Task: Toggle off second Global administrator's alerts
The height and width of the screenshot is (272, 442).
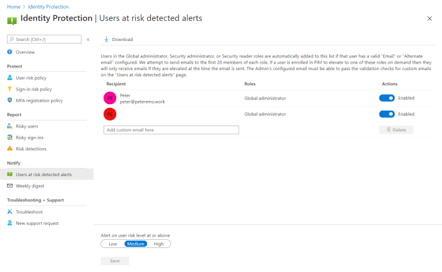Action: click(386, 114)
